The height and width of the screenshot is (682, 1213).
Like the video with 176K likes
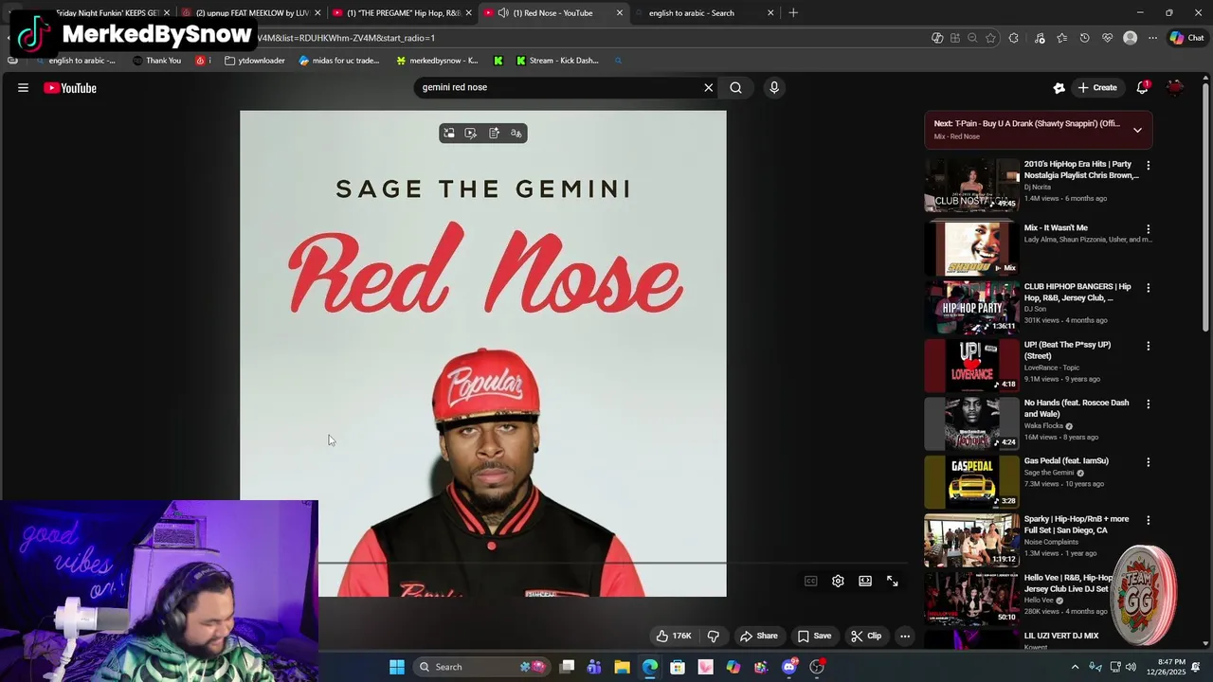pyautogui.click(x=674, y=636)
